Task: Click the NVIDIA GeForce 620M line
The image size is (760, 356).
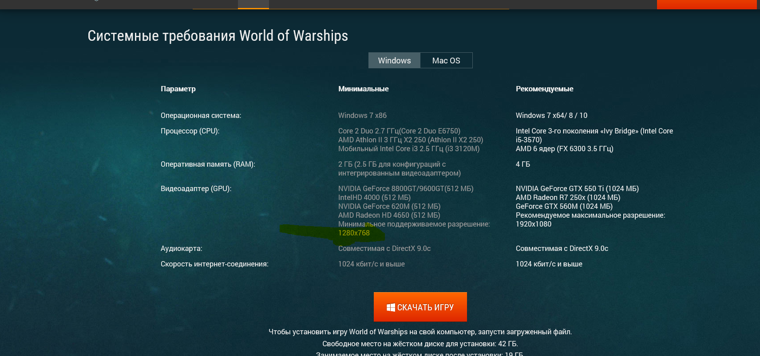Action: pos(389,206)
